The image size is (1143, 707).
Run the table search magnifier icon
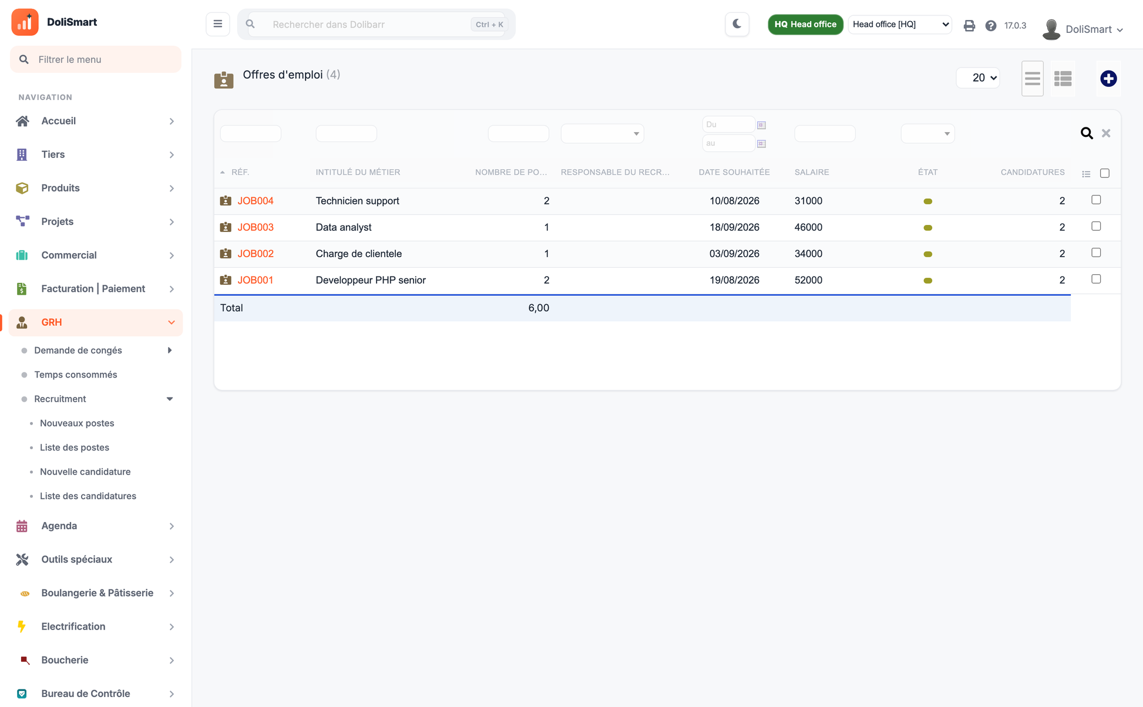1087,133
